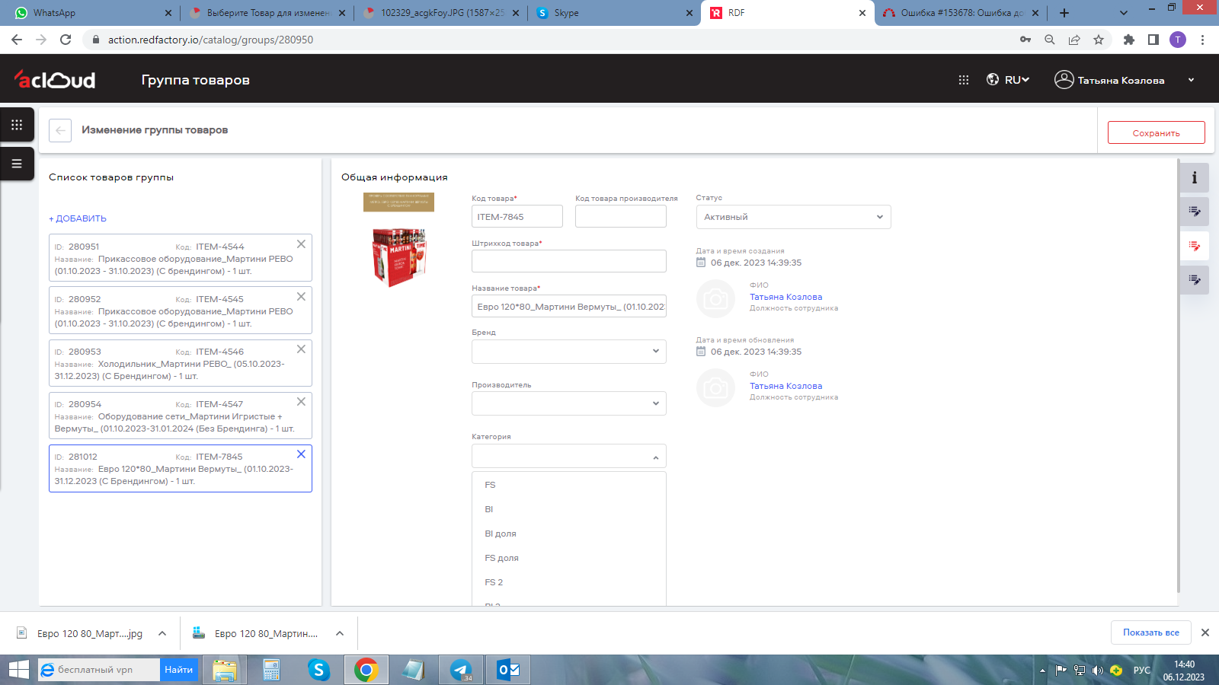The width and height of the screenshot is (1219, 685).
Task: Click the creator's camera avatar placeholder
Action: [x=715, y=298]
